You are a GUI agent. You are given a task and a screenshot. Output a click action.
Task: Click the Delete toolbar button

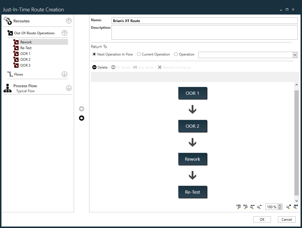point(100,67)
